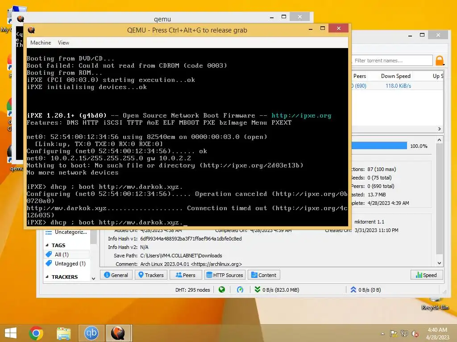
Task: Click the General tab info icon
Action: tap(107, 275)
